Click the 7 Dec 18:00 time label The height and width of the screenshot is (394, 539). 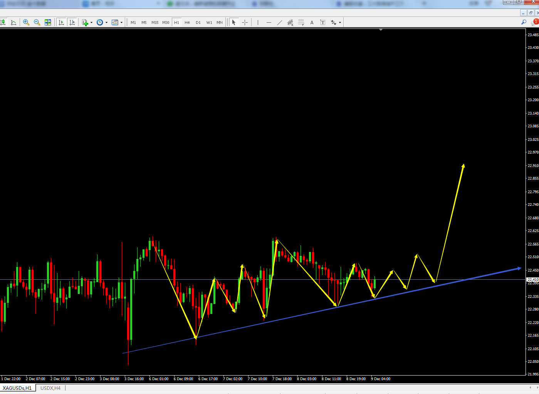[282, 379]
